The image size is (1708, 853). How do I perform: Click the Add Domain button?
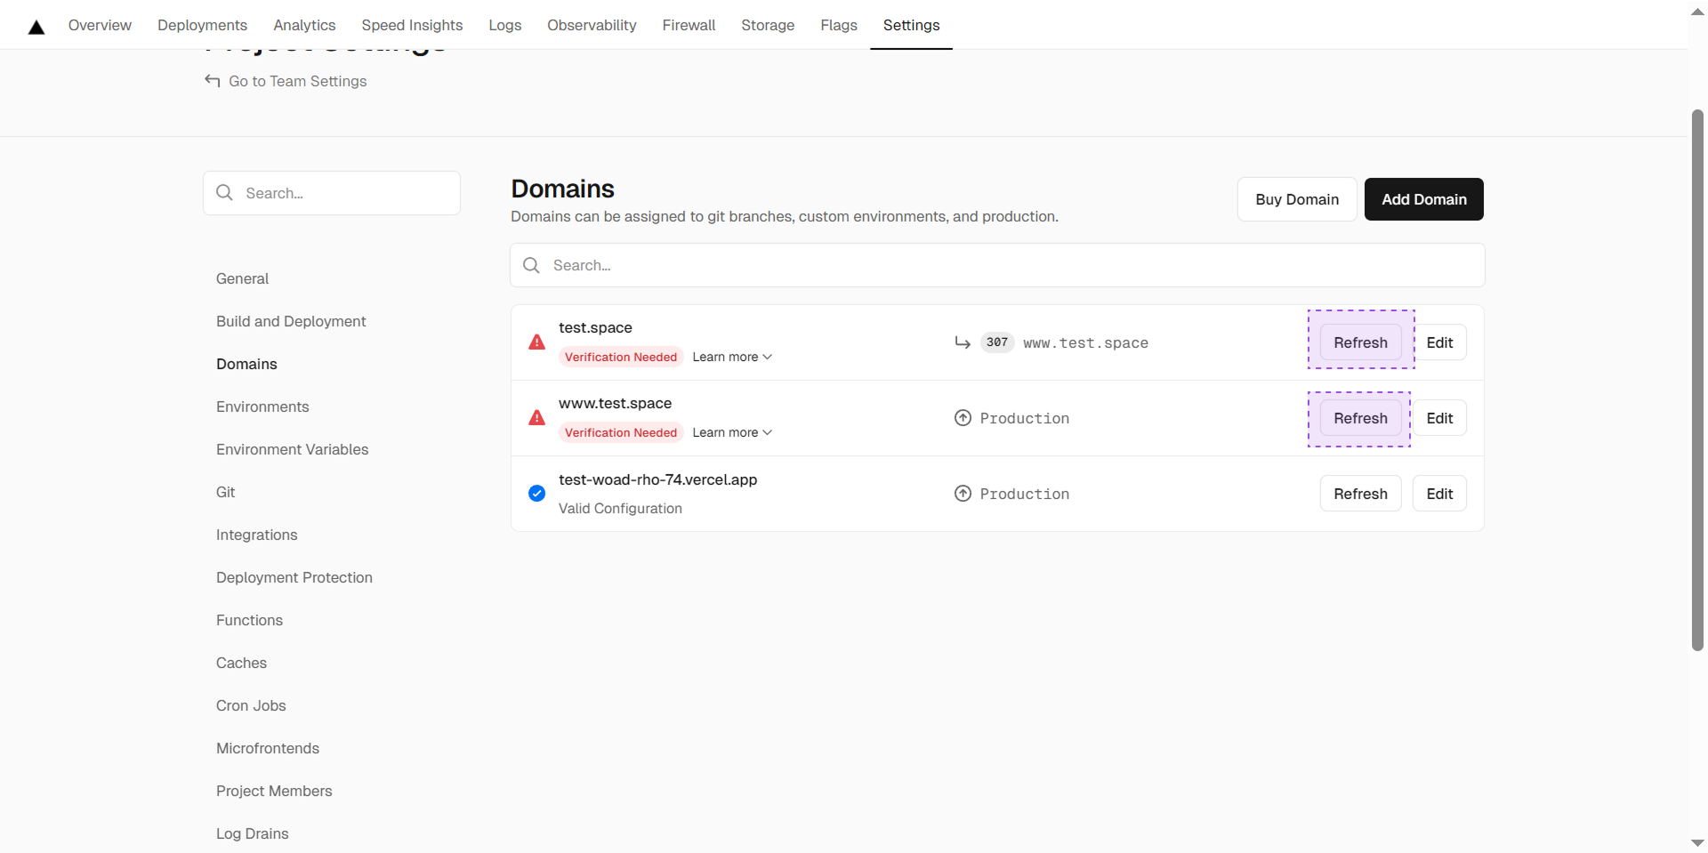point(1424,199)
